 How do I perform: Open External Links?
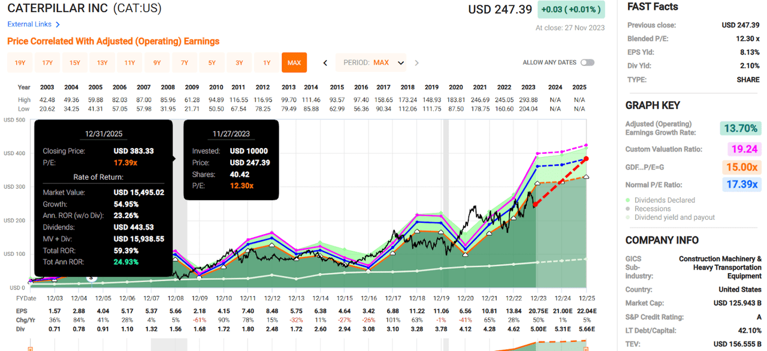click(29, 25)
